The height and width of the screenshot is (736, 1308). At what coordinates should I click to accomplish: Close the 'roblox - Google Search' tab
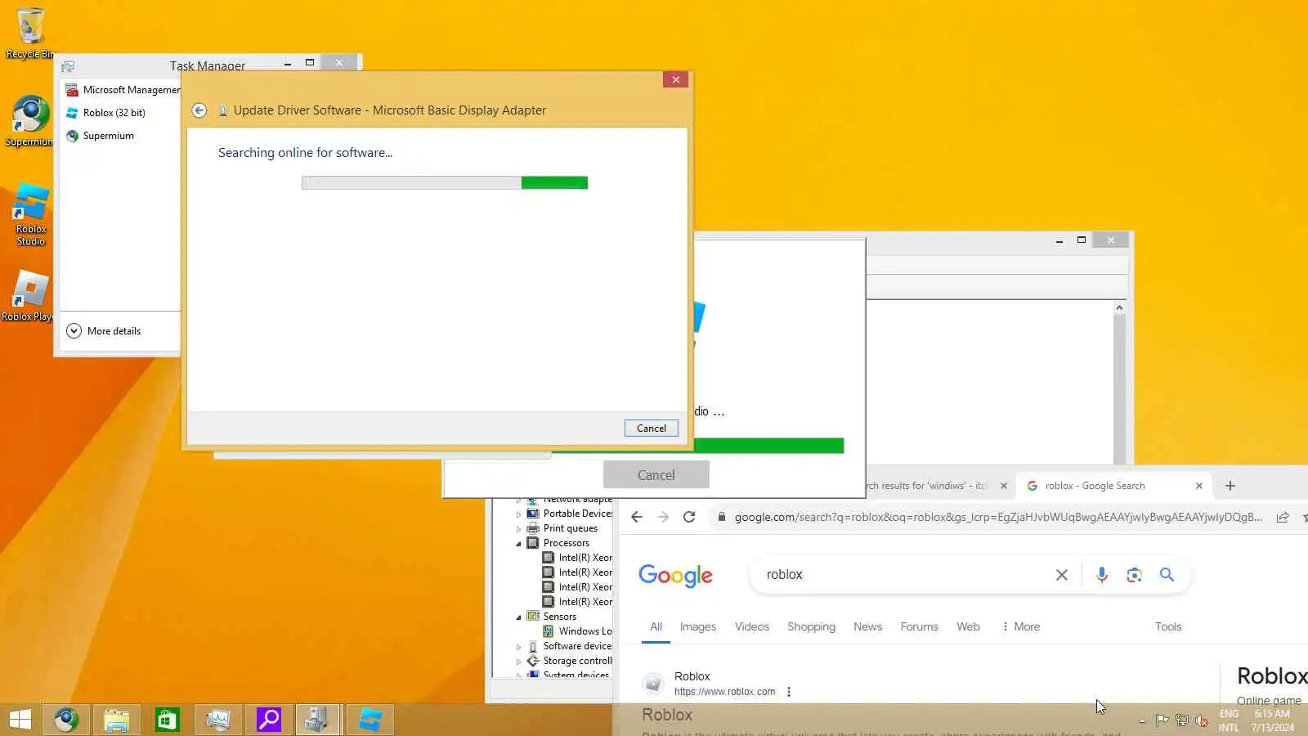coord(1199,486)
